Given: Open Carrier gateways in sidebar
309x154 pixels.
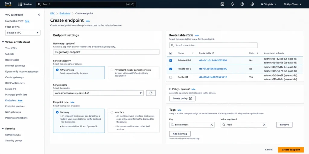Looking at the screenshot, I should [14, 77].
